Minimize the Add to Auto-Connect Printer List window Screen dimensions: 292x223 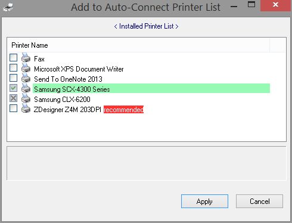pos(234,7)
